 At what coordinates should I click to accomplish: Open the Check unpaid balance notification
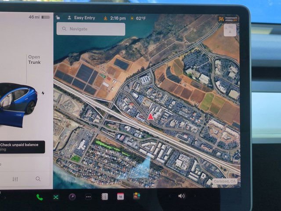coord(22,147)
